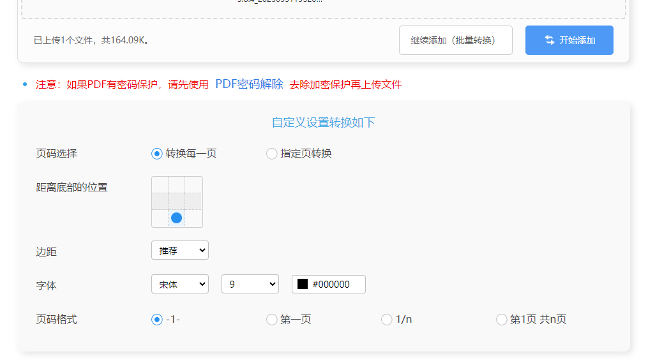The width and height of the screenshot is (648, 363).
Task: Open the 边距 推荐 dropdown
Action: coord(180,250)
